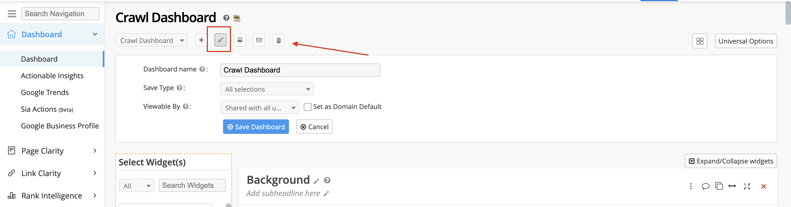Open Actionable Insights in sidebar
This screenshot has height=207, width=791.
[x=52, y=76]
